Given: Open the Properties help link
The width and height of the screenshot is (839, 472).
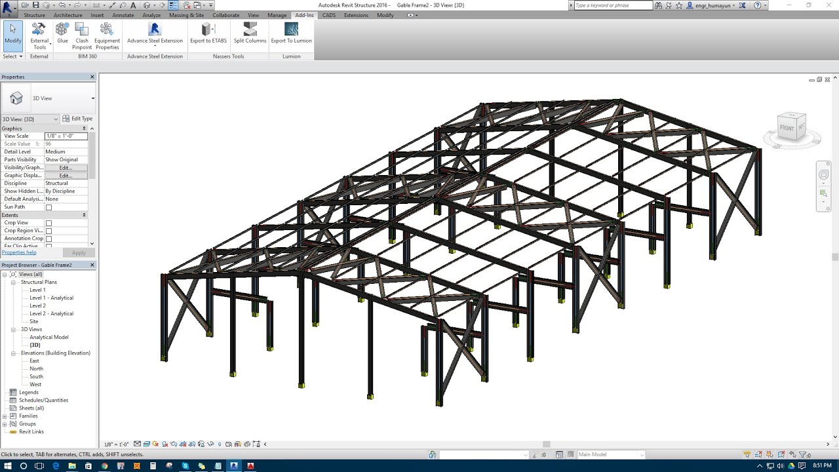Looking at the screenshot, I should (x=19, y=252).
